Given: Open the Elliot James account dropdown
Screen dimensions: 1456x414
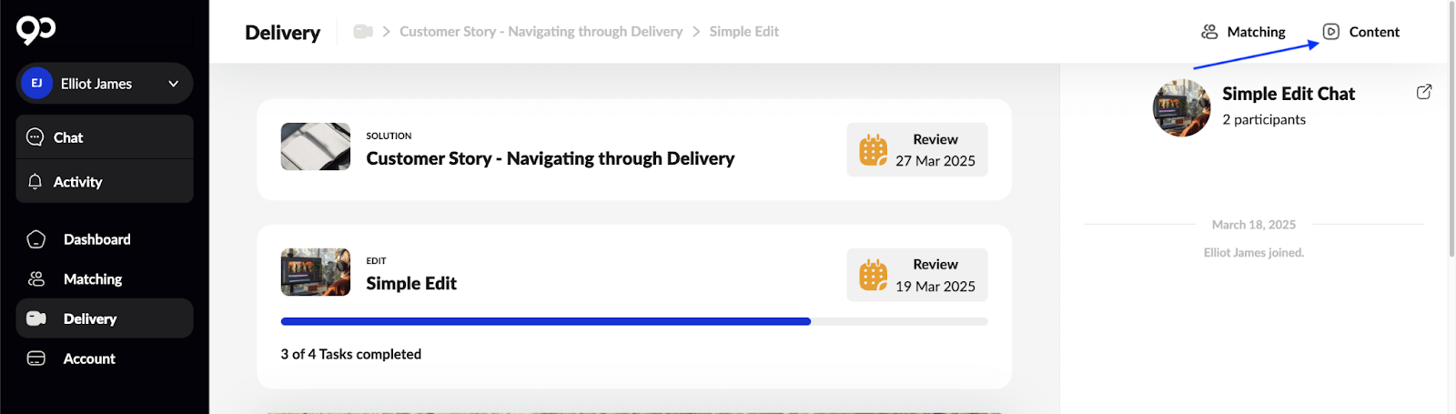Looking at the screenshot, I should [173, 84].
